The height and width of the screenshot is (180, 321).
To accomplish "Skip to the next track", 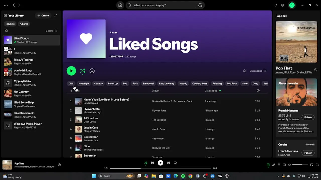I will point(169,163).
